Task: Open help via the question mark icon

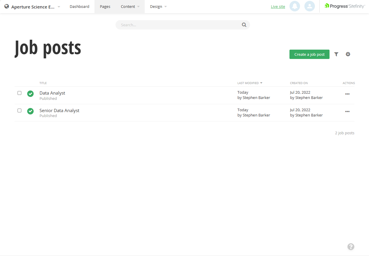Action: 351,247
